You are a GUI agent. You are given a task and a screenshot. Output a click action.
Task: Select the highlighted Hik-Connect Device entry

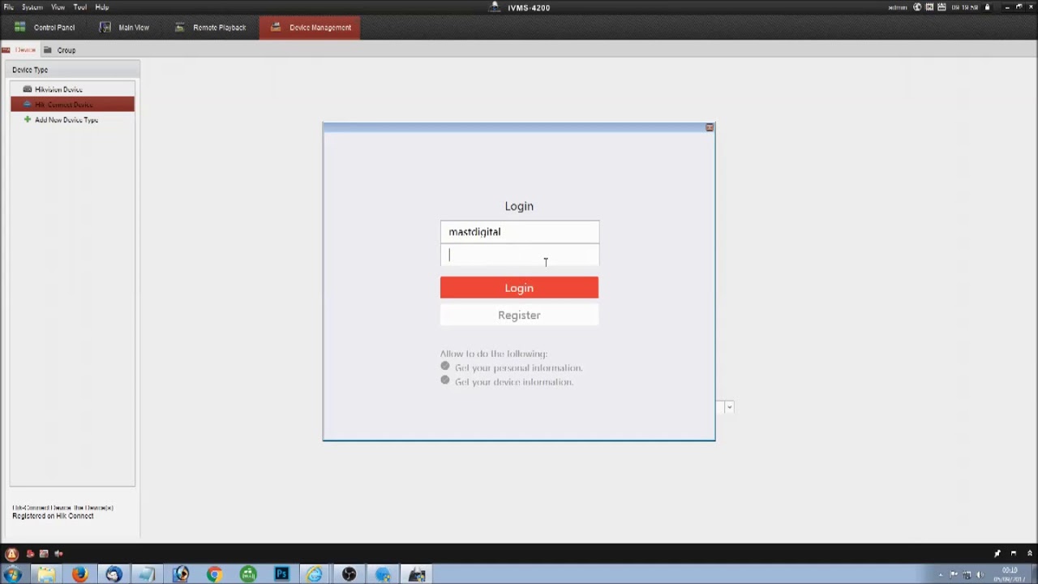click(72, 105)
